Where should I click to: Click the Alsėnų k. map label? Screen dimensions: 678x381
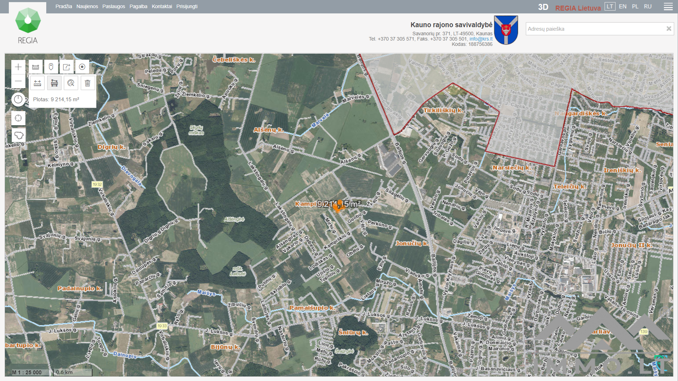pyautogui.click(x=269, y=130)
